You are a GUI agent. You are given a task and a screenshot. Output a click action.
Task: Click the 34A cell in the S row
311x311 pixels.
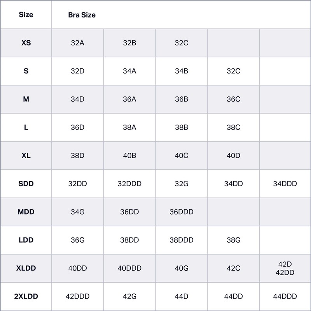click(x=129, y=71)
